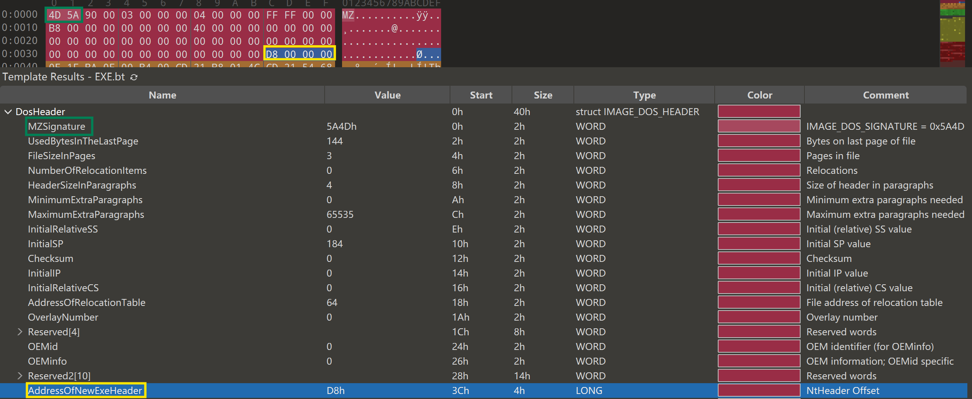Select the AddressOfNewExeHeader row
Viewport: 972px width, 399px height.
[x=85, y=391]
